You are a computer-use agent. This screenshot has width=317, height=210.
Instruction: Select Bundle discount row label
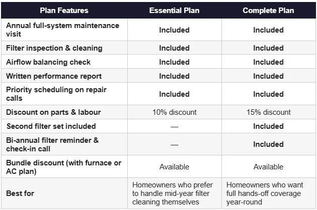tap(64, 167)
